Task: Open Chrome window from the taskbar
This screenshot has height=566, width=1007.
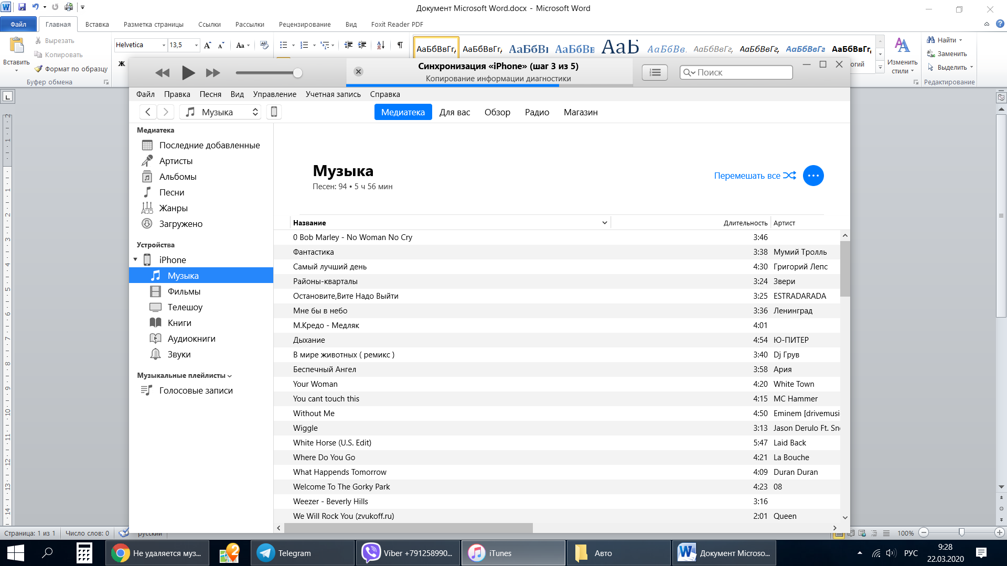Action: point(157,553)
